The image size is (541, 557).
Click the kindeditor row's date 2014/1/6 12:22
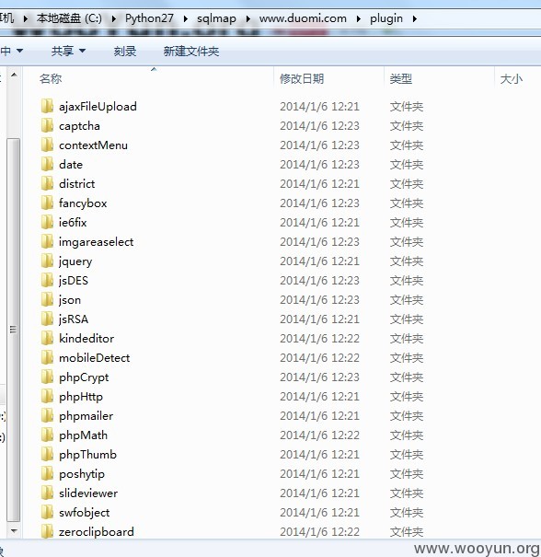pyautogui.click(x=319, y=338)
